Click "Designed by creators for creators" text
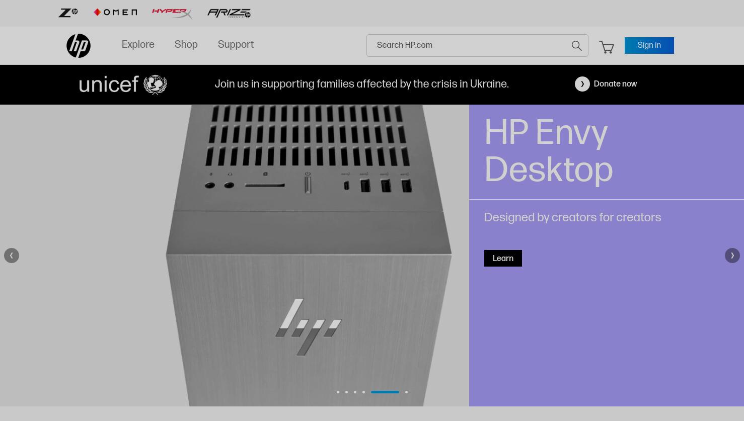The width and height of the screenshot is (744, 421). [572, 218]
